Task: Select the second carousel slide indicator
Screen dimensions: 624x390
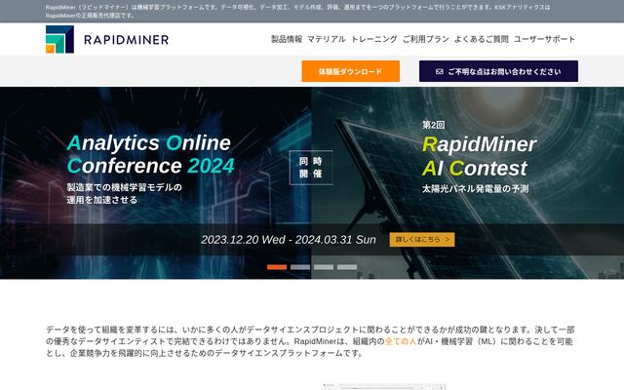Action: 300,267
